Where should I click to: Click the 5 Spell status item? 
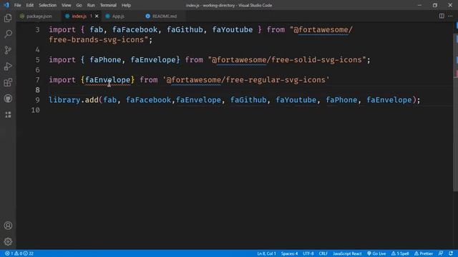[x=400, y=253]
